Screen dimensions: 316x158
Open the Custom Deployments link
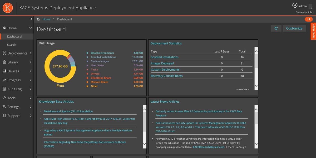(x=165, y=70)
